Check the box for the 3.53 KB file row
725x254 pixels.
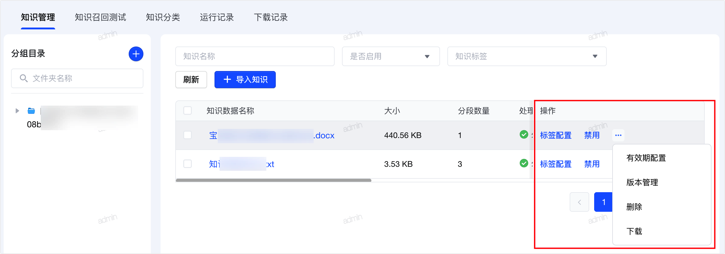188,164
